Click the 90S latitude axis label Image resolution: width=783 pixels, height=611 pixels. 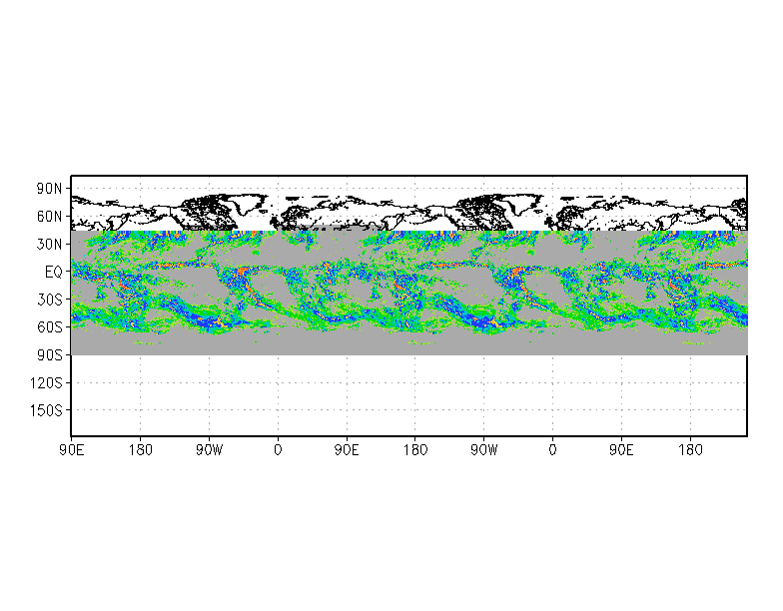[49, 355]
